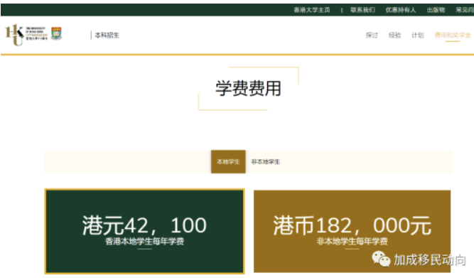Screen dimensions: 474x278
Task: Click the 本科招生 site title
Action: [x=107, y=35]
